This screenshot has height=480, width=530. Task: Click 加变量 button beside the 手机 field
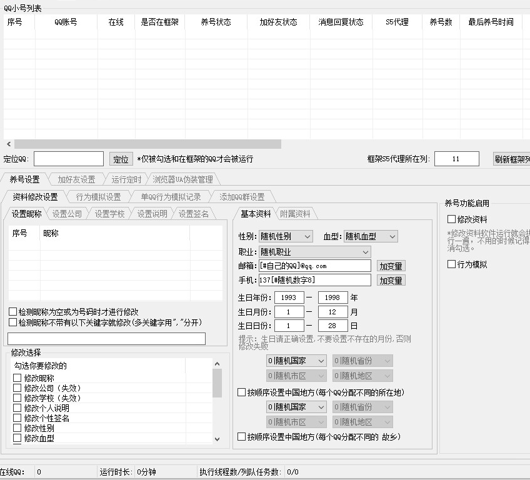click(391, 280)
